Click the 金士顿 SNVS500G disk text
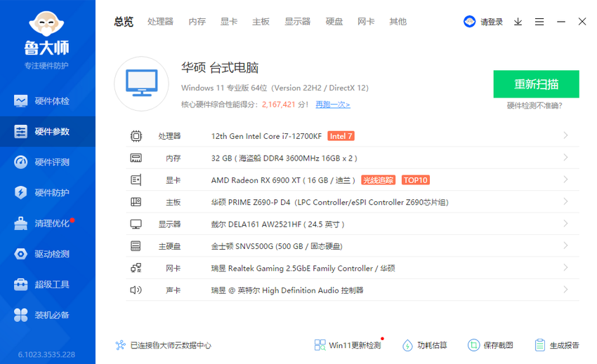Viewport: 597px width, 364px height. (x=277, y=246)
